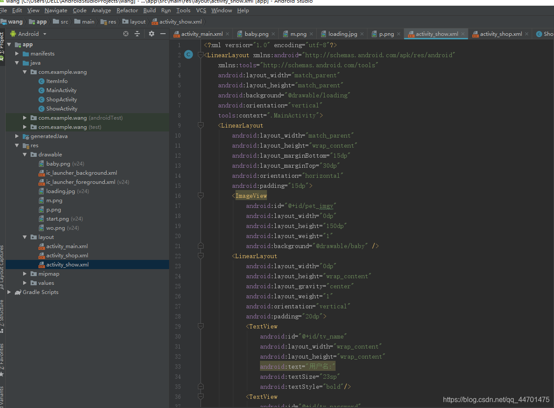Open the Refactor menu
The width and height of the screenshot is (554, 408).
pos(127,10)
